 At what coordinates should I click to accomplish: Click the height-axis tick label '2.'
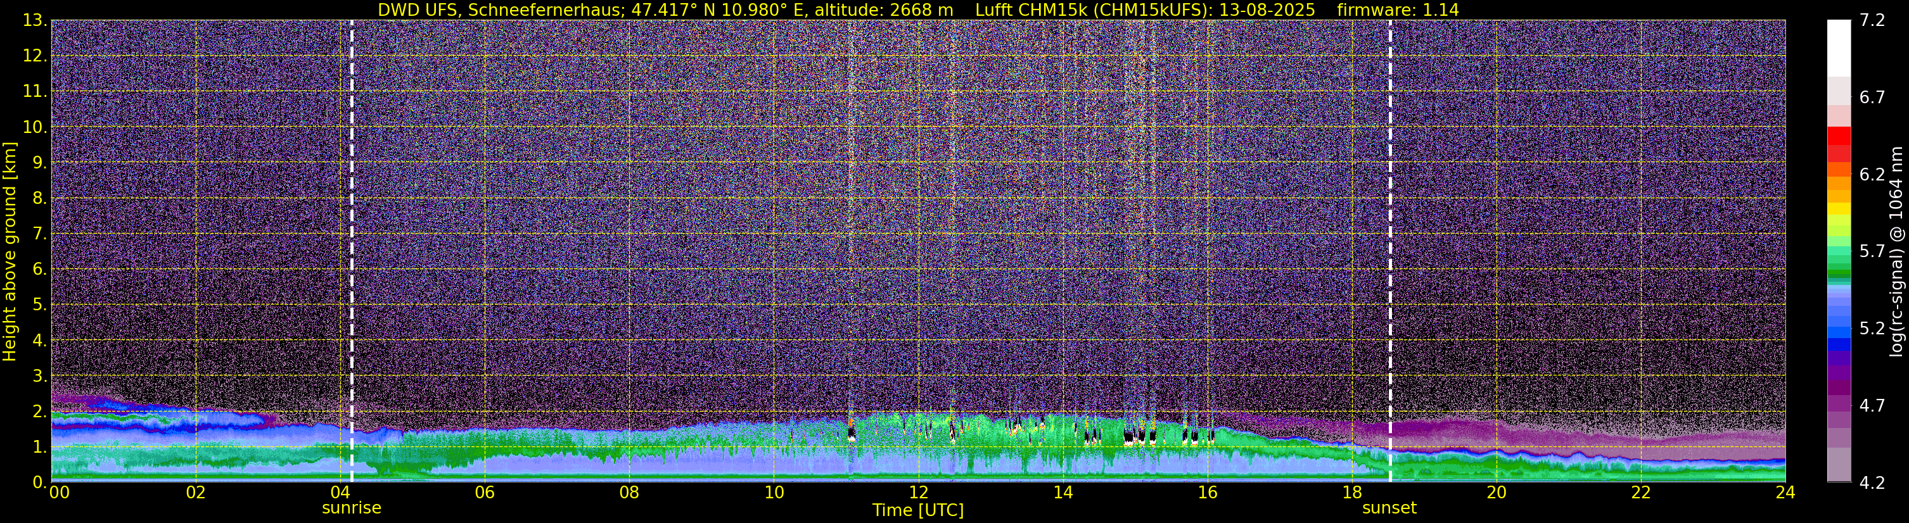pos(40,411)
